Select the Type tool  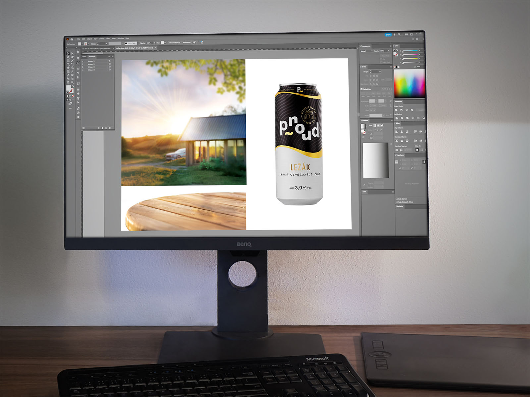pyautogui.click(x=68, y=64)
